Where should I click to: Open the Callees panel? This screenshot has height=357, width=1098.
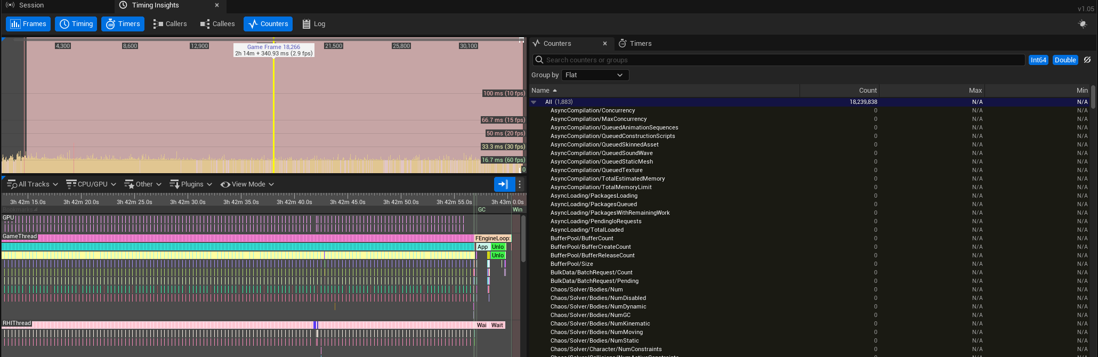pos(217,24)
